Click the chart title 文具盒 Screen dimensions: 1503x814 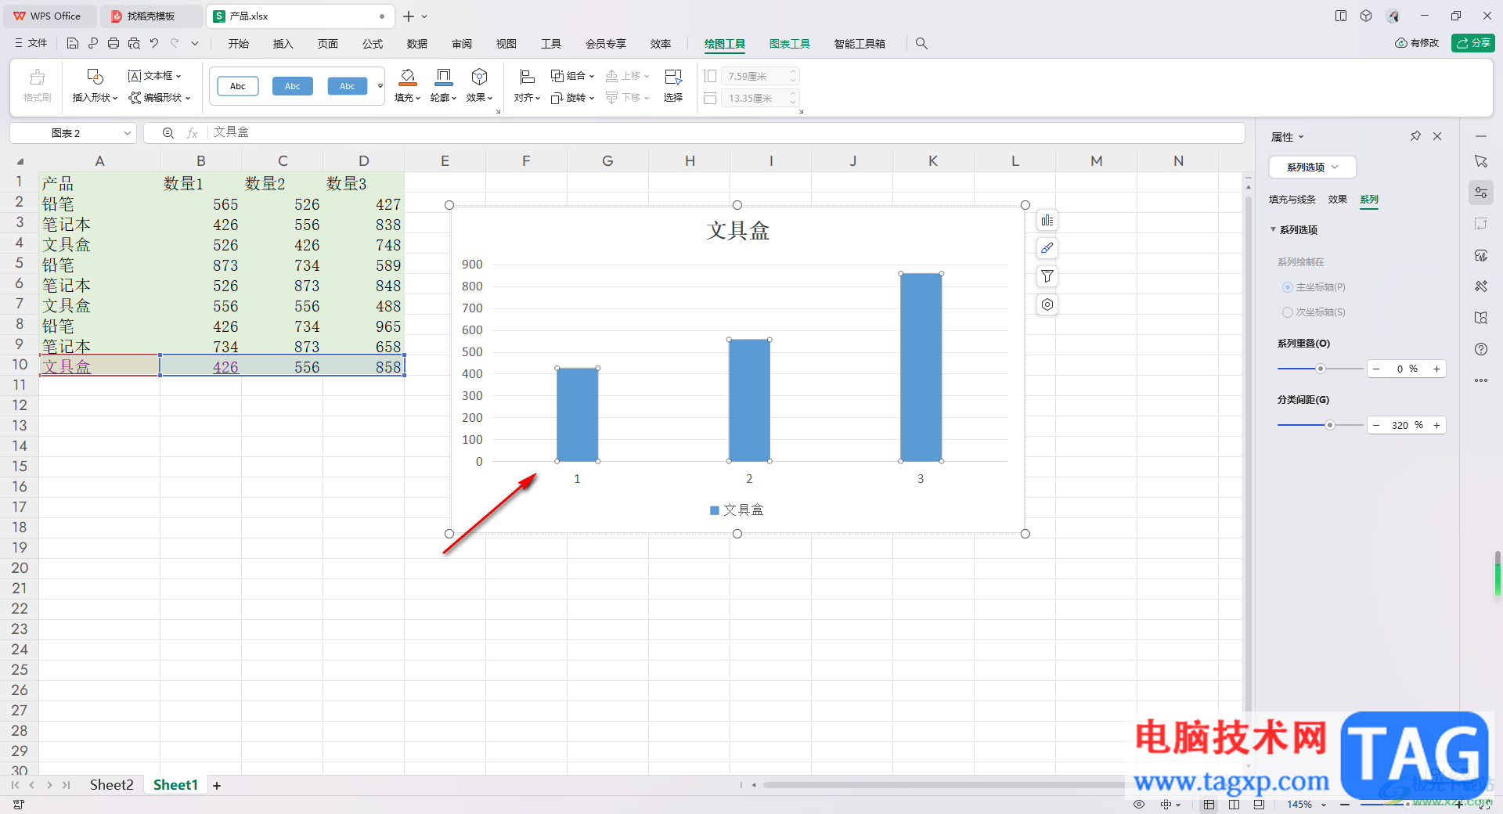tap(737, 231)
